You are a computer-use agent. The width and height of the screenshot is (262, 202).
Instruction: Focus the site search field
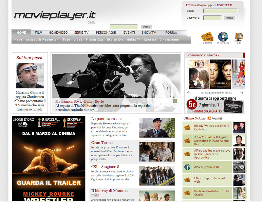click(x=124, y=27)
